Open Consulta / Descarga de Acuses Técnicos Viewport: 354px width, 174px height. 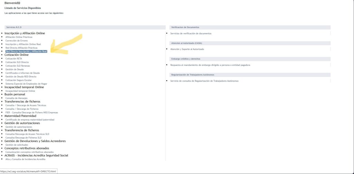tap(26, 105)
